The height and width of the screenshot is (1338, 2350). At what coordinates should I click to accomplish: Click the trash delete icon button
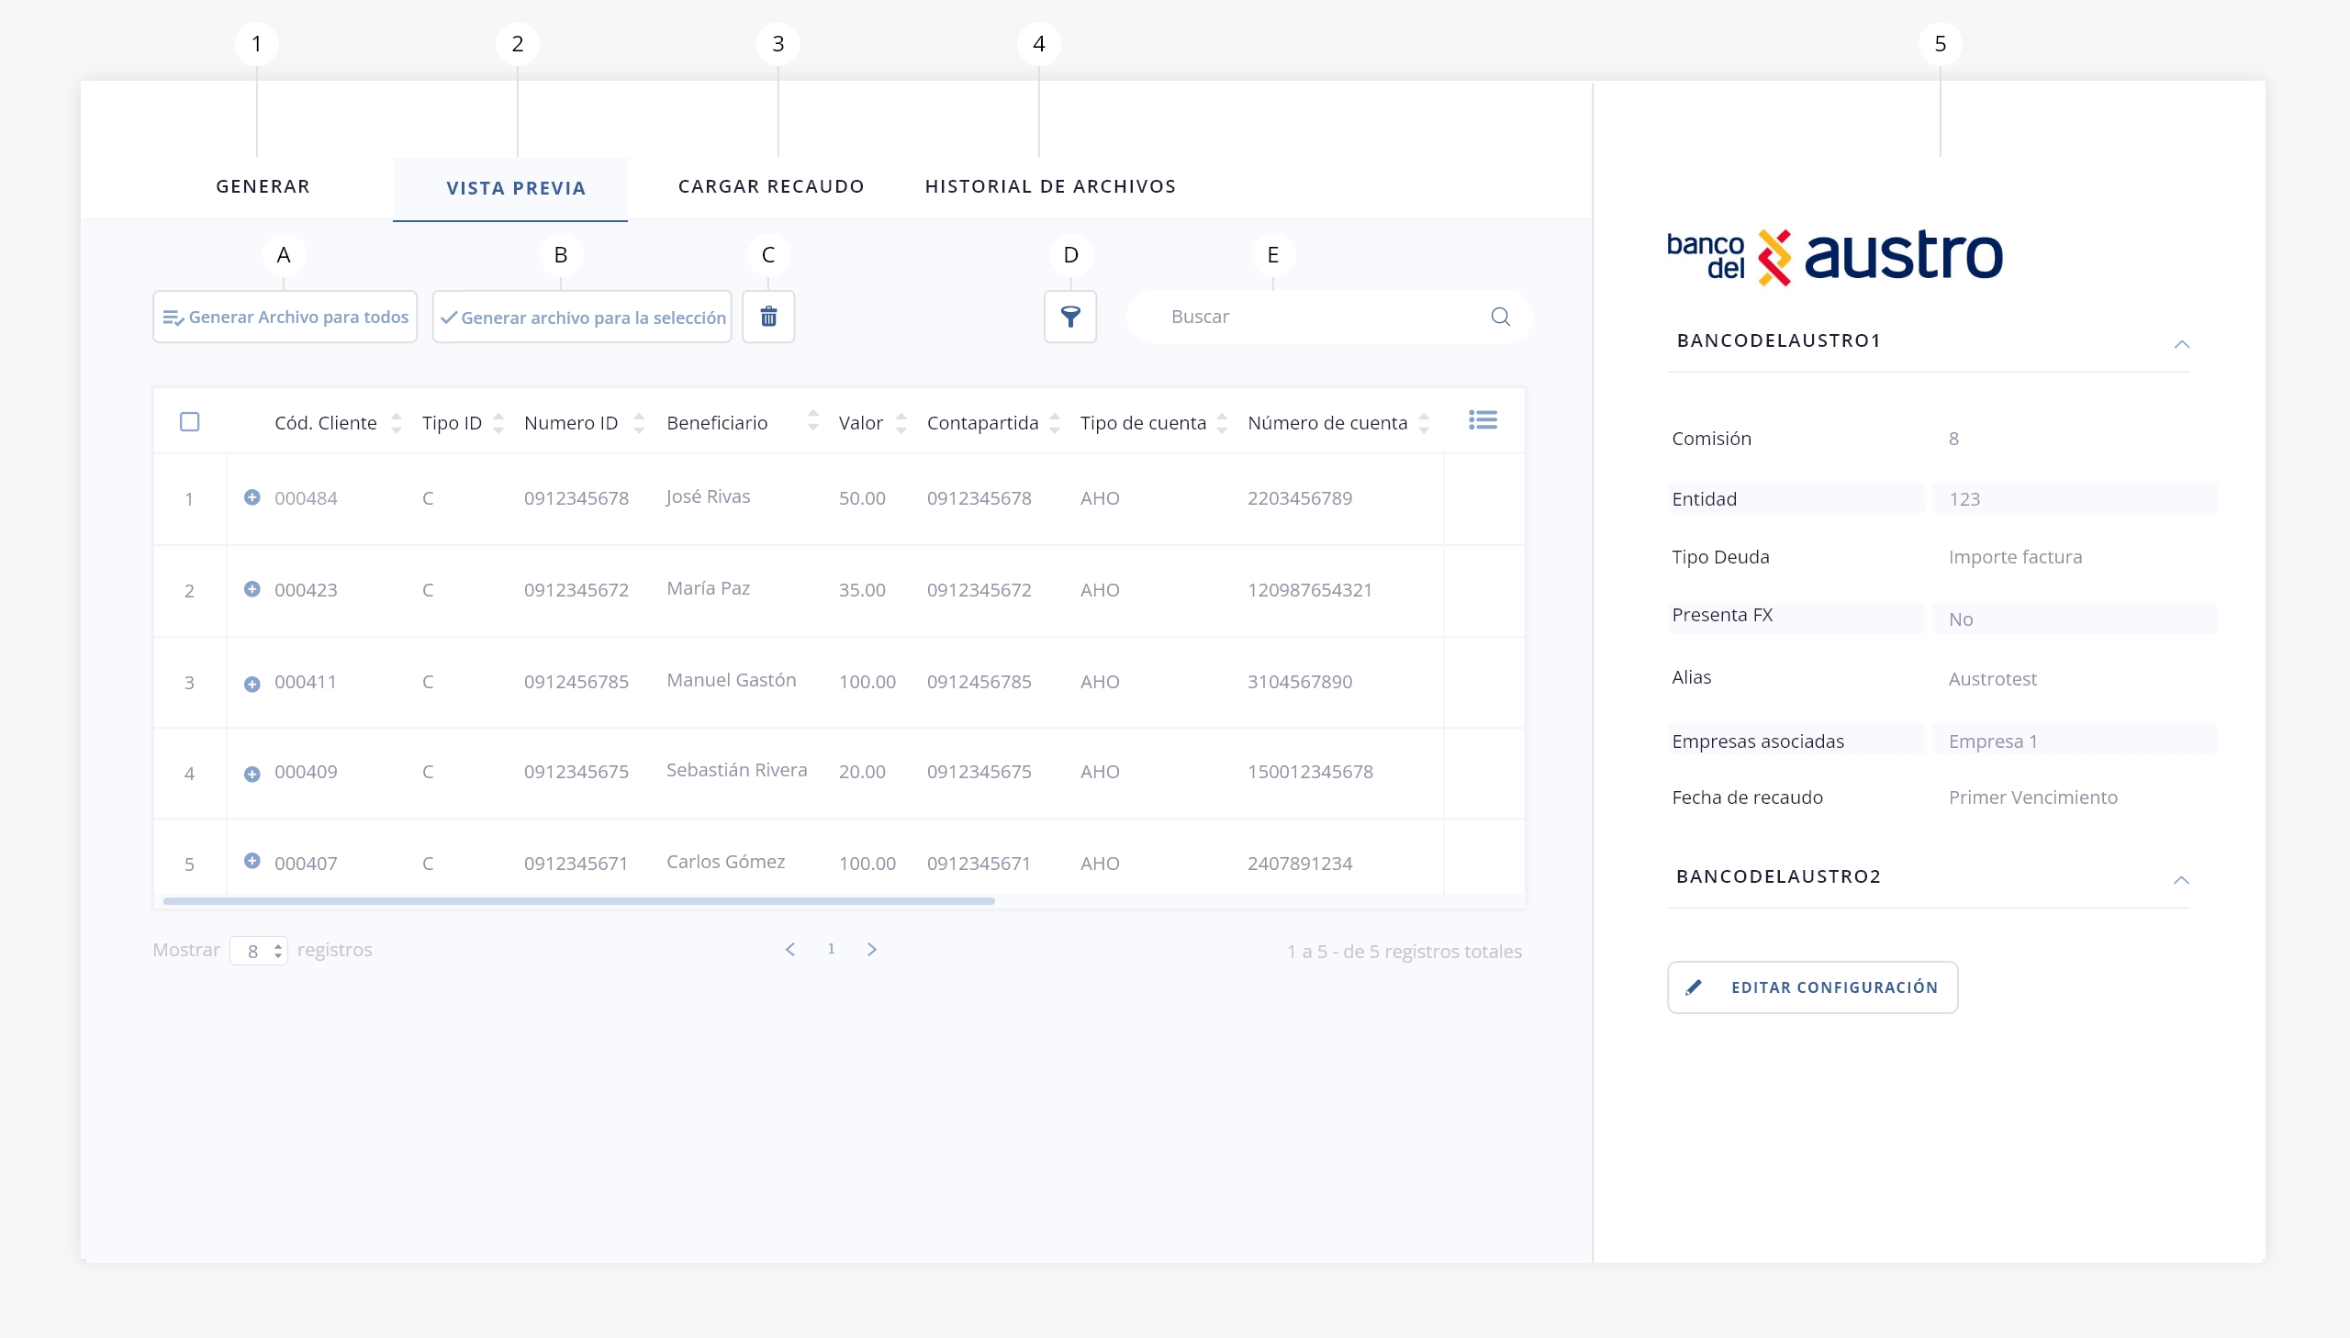768,317
